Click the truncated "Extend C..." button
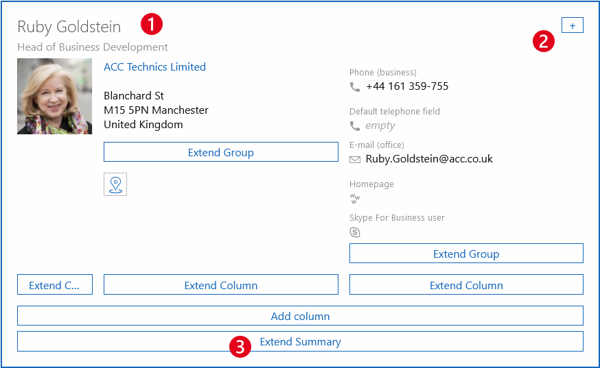 55,285
